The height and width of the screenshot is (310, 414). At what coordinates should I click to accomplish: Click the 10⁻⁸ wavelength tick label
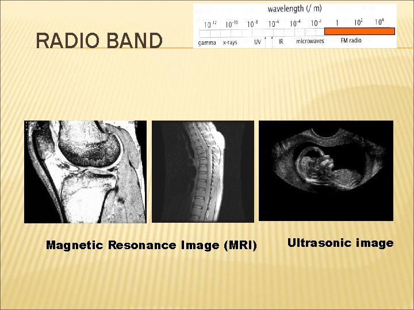[252, 24]
